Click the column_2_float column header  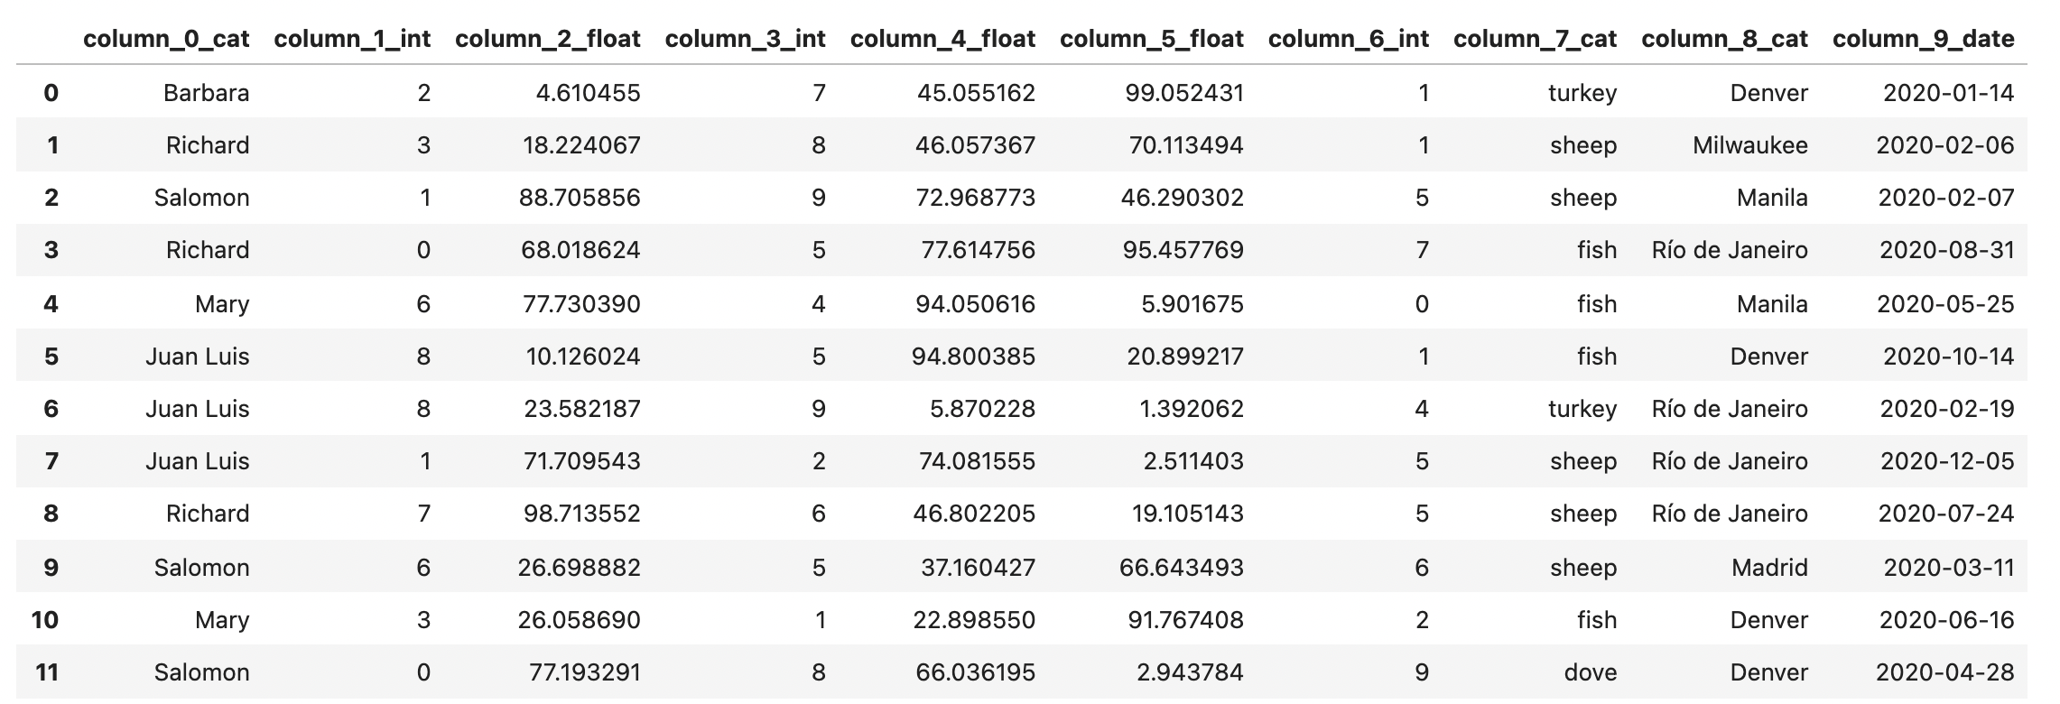pyautogui.click(x=547, y=39)
